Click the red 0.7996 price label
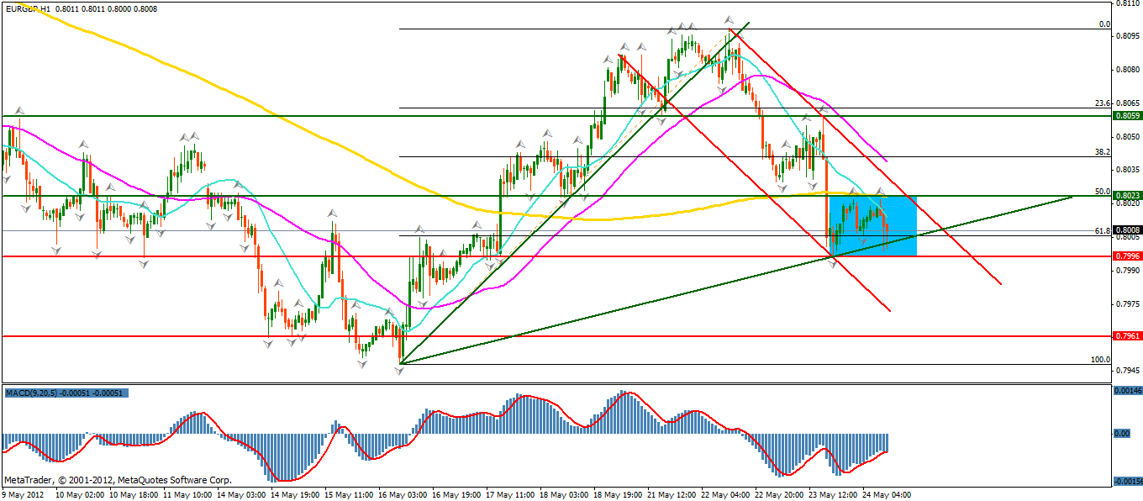The image size is (1143, 501). coord(1126,256)
